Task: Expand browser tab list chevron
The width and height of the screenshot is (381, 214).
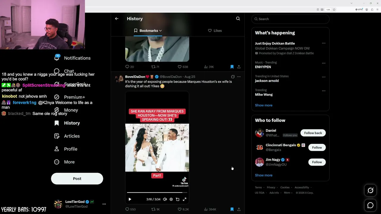Action: point(352,3)
